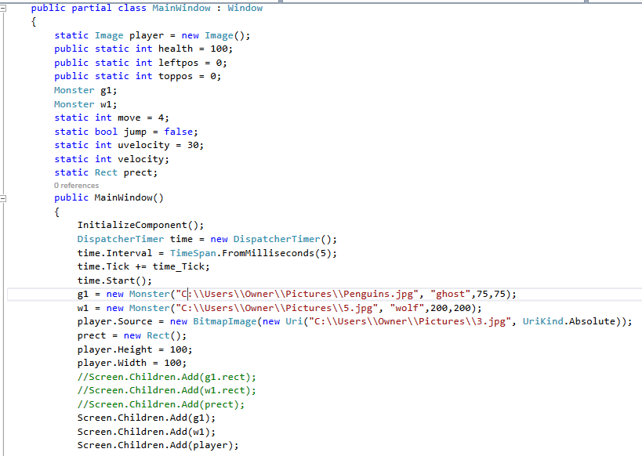
Task: Click the 'partial' keyword in class declaration
Action: pos(91,8)
